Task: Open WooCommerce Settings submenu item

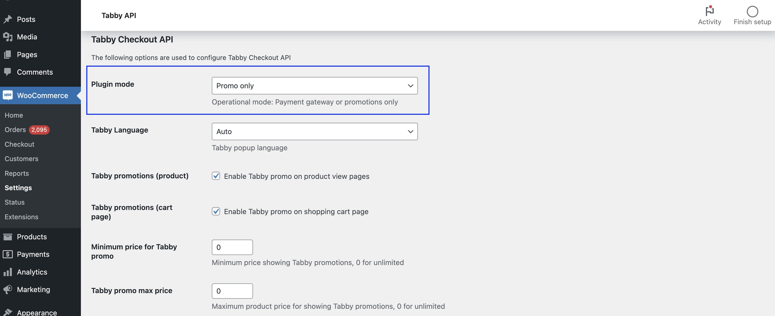Action: pyautogui.click(x=18, y=188)
